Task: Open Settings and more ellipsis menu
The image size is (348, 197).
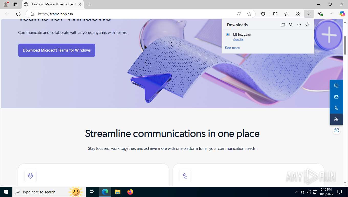Action: (332, 14)
